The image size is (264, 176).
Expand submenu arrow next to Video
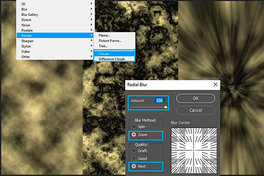91,51
